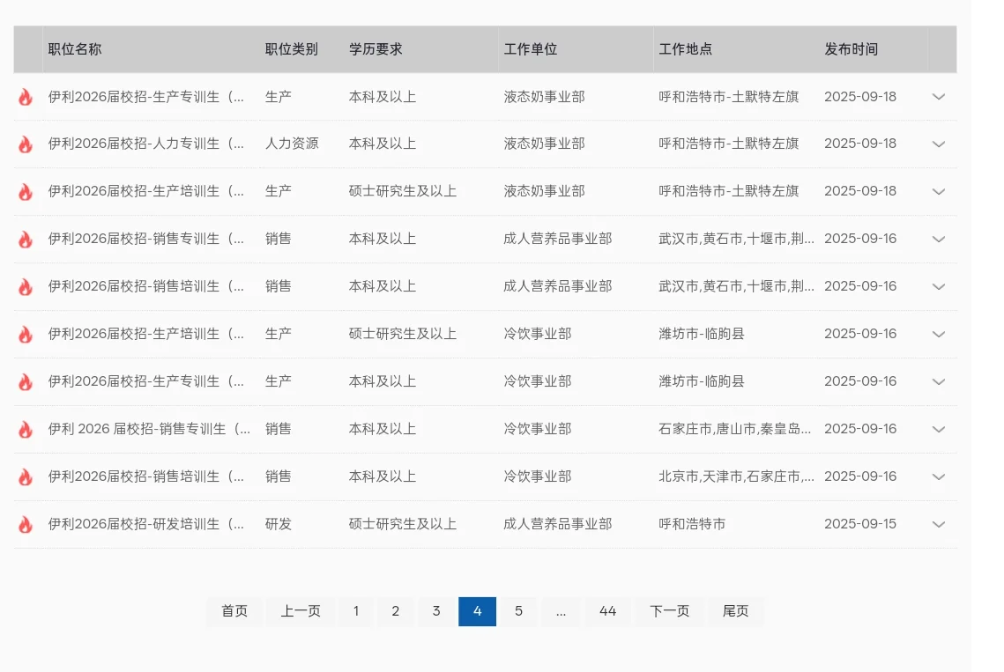Screen dimensions: 1004x672
Task: Expand the 人力专训生 row chevron
Action: [939, 144]
